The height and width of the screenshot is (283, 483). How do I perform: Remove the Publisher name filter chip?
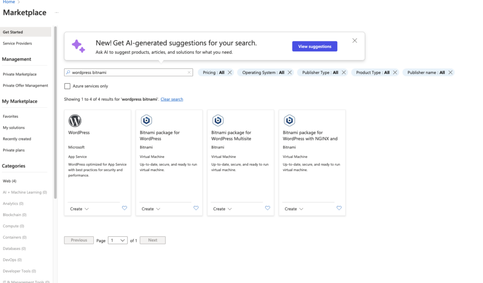[x=450, y=73]
